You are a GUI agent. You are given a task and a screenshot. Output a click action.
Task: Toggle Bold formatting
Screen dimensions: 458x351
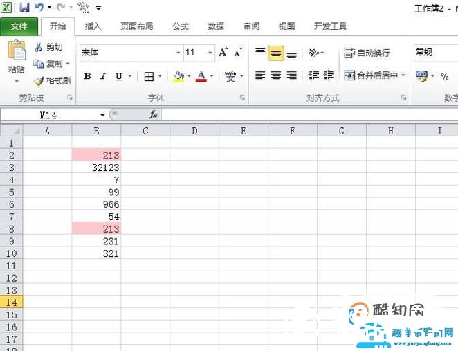[87, 77]
